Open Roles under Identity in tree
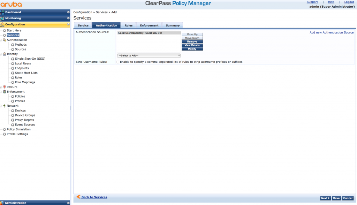The image size is (357, 205). coord(19,78)
